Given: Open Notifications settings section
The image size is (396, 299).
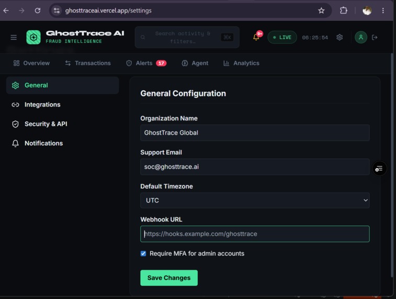Looking at the screenshot, I should click(x=63, y=143).
